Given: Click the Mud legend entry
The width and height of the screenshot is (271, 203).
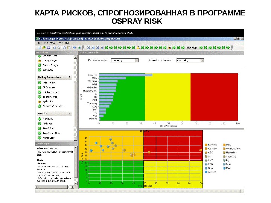Looking at the screenshot, I should [227, 168].
